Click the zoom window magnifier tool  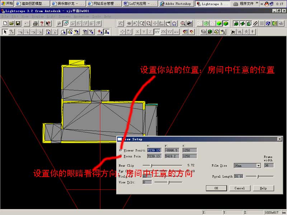point(149,23)
